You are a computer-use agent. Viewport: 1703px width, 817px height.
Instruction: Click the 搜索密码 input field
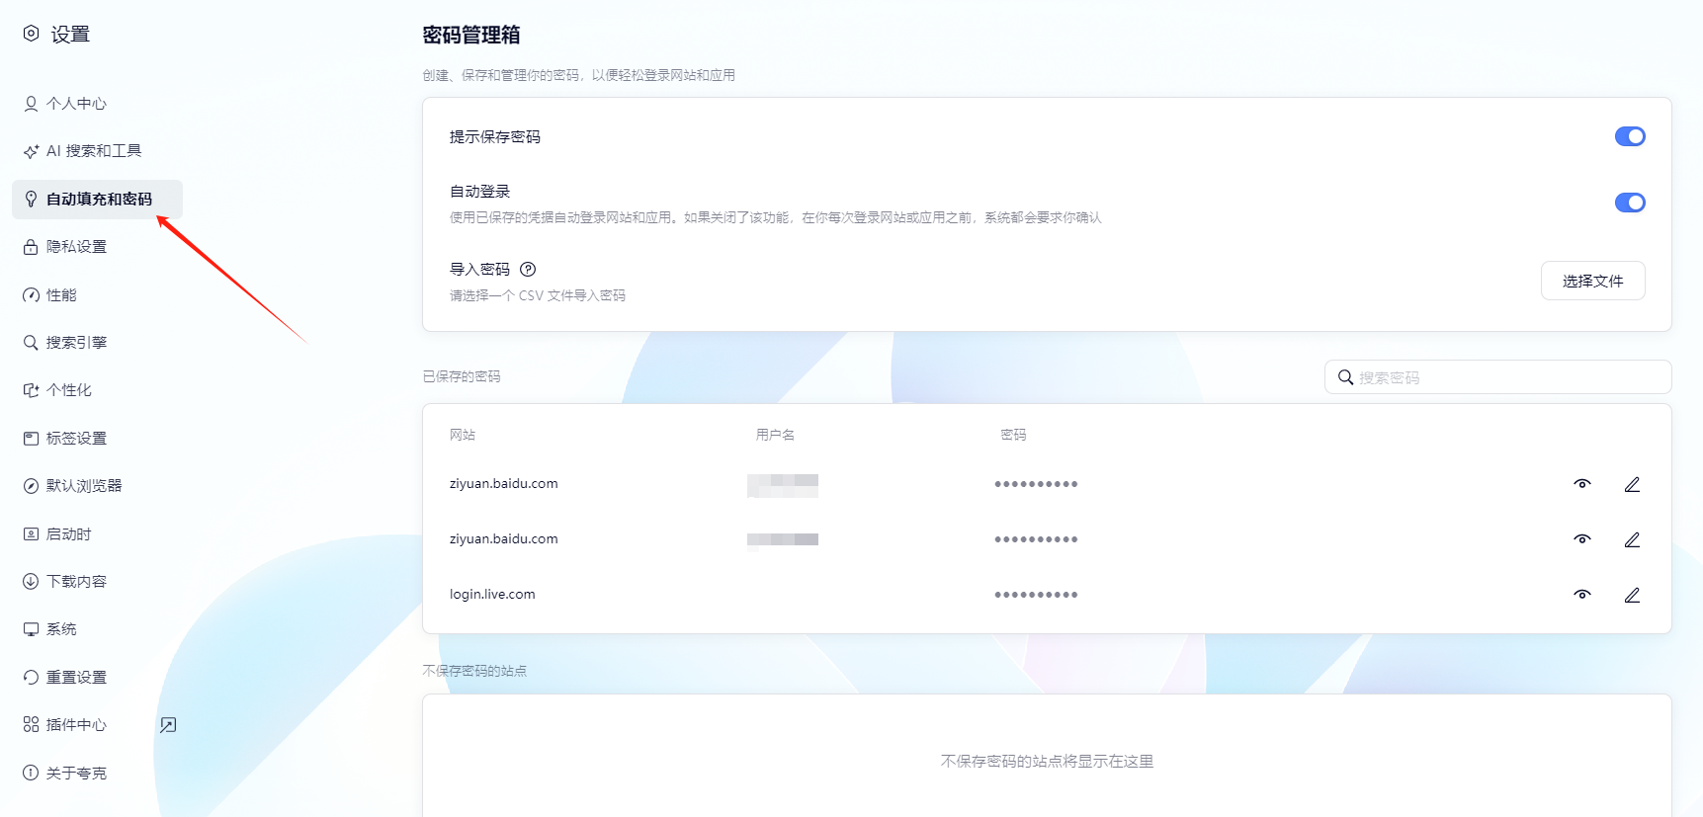(x=1497, y=377)
